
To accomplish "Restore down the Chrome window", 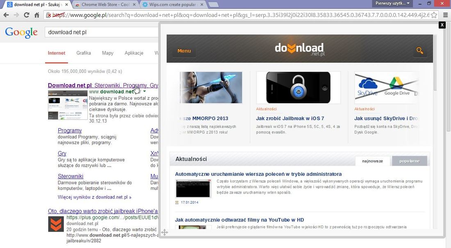I will tap(429, 3).
